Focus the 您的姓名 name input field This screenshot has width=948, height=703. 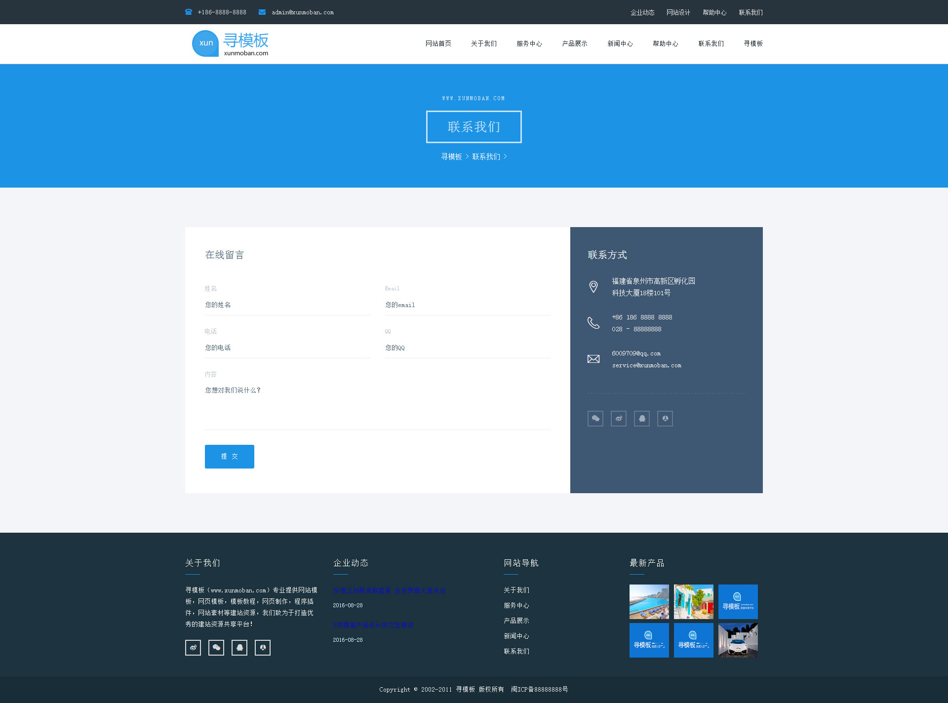pos(287,305)
